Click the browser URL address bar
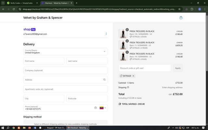Screen dimensions: 208x130 click(99, 9)
